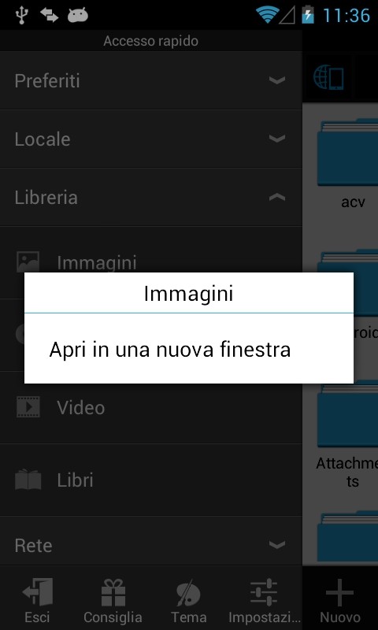Expand the Rete section chevron
378x630 pixels.
click(x=277, y=545)
